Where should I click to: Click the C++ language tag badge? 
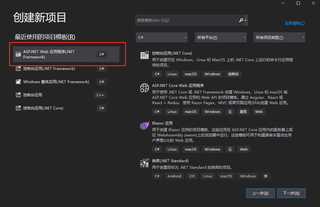click(100, 95)
